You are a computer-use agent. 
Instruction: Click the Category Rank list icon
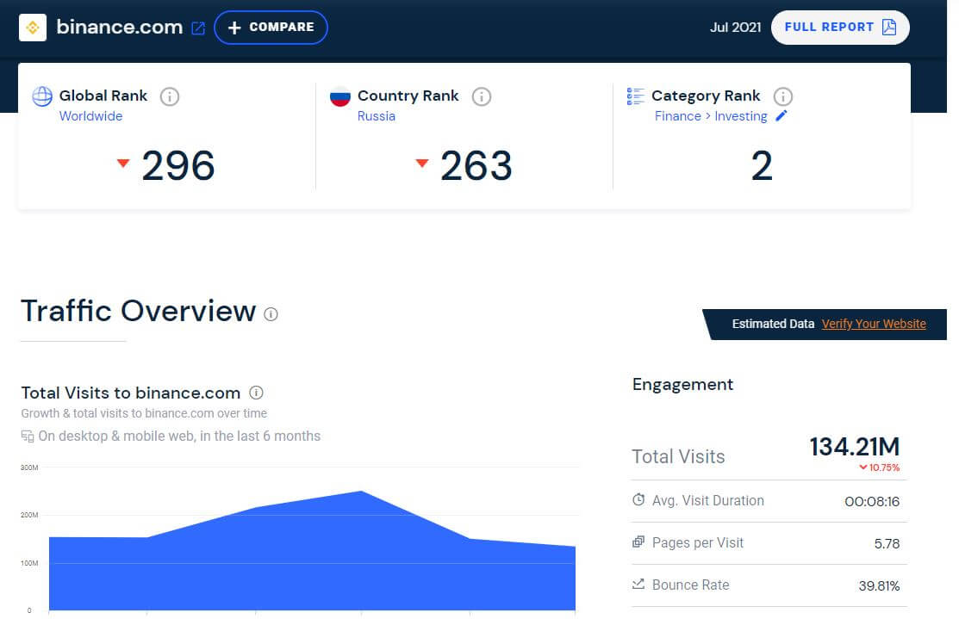[636, 96]
